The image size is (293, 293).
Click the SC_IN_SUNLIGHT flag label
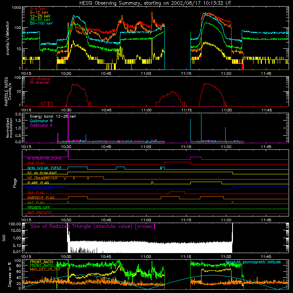point(42,173)
